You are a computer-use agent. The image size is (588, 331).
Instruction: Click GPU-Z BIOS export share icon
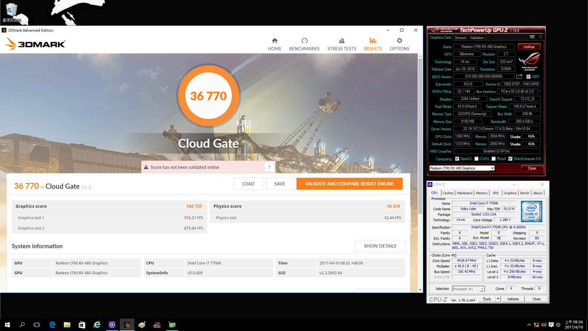click(520, 77)
